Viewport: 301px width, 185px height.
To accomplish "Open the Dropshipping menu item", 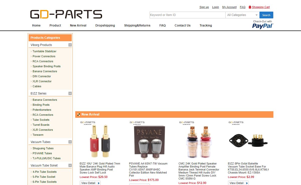I will coord(105,25).
